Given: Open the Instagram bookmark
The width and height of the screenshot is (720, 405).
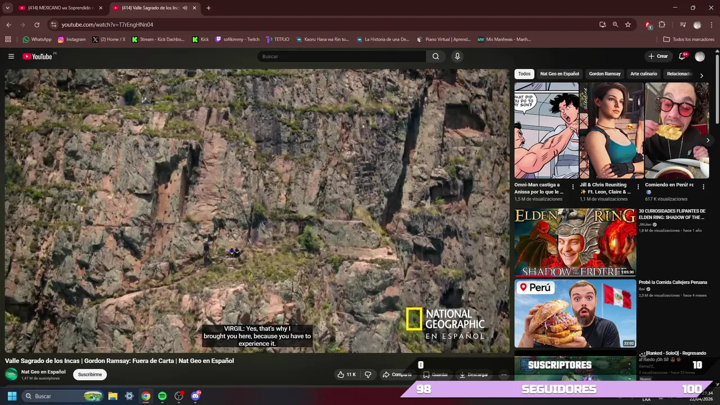Looking at the screenshot, I should pyautogui.click(x=71, y=39).
